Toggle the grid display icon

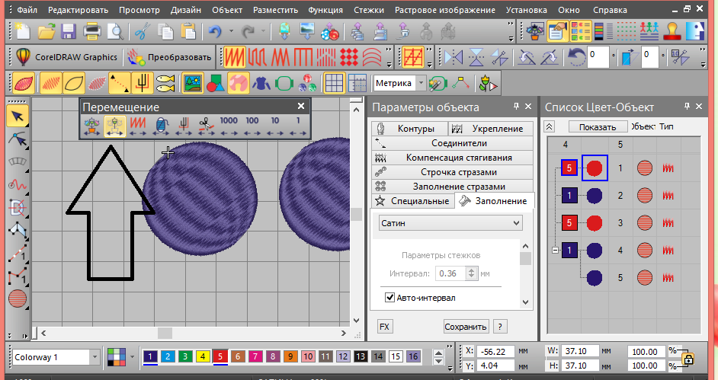[333, 82]
